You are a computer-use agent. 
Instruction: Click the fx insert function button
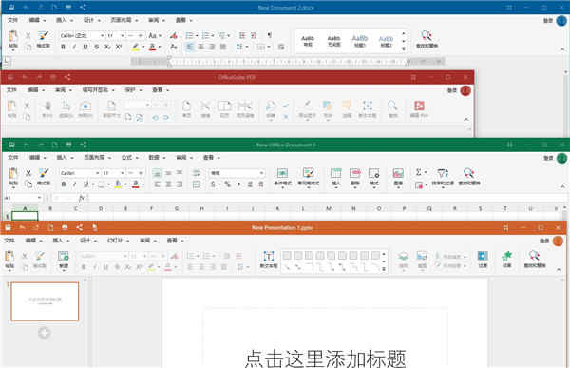[82, 198]
